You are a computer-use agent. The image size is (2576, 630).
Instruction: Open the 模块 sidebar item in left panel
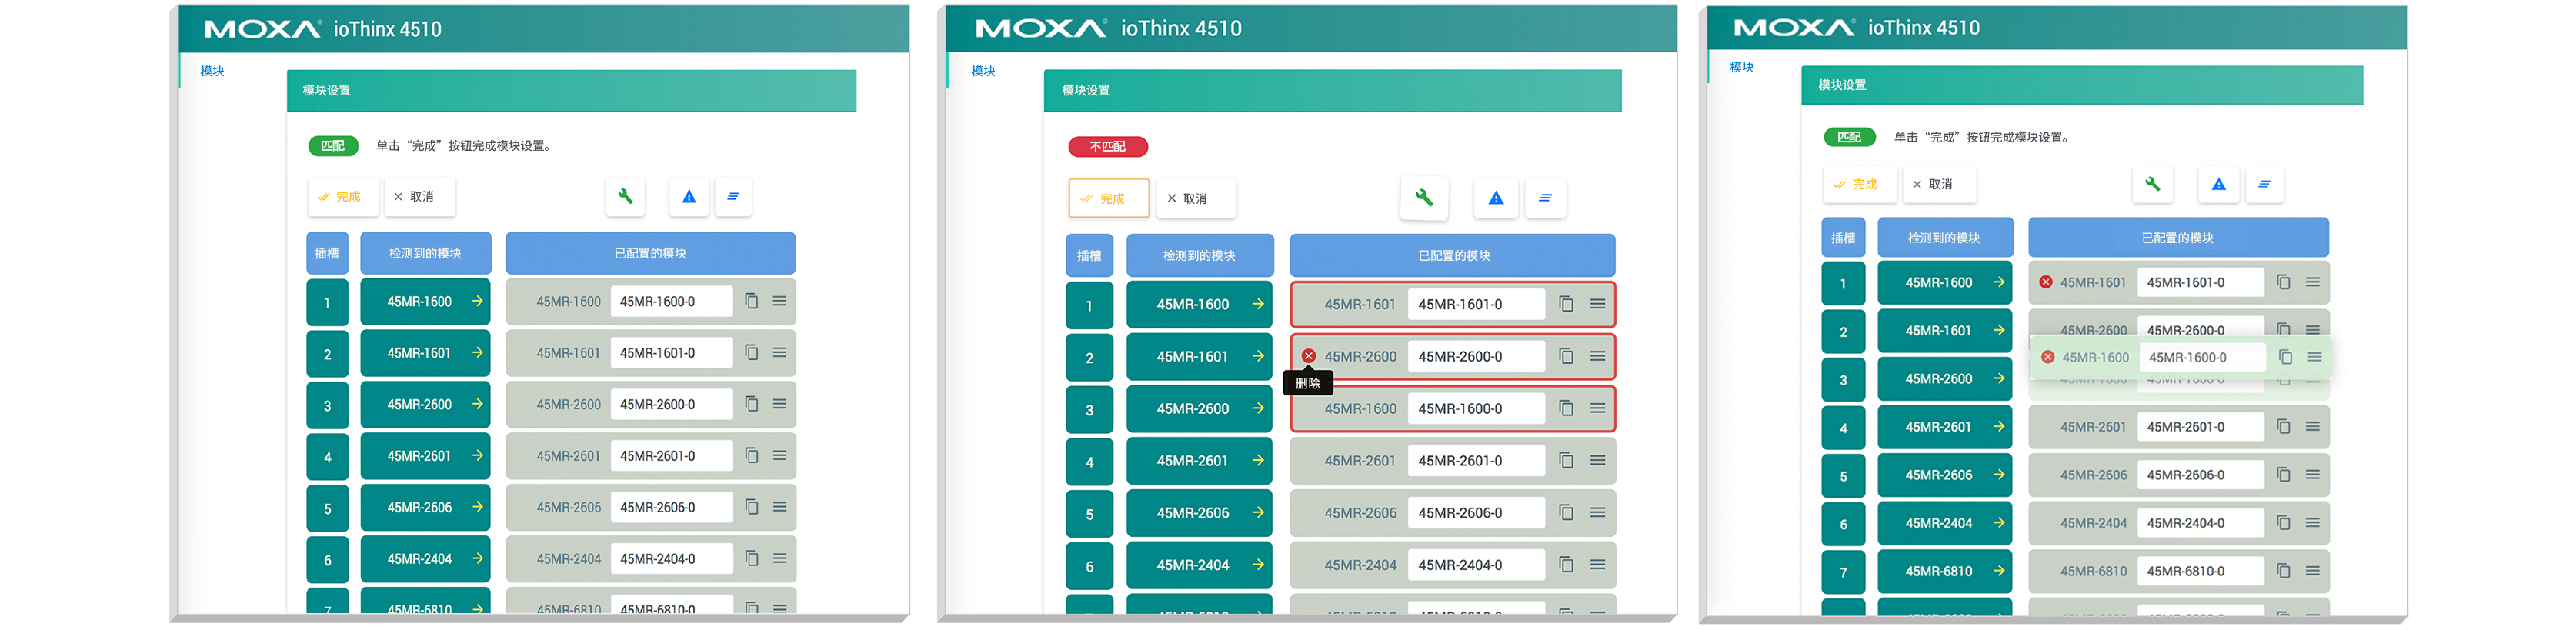[212, 71]
